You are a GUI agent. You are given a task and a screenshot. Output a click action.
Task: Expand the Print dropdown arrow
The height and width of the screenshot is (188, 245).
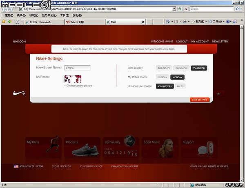189,22
